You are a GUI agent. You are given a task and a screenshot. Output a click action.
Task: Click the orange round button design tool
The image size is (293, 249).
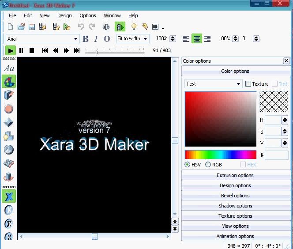(8, 109)
